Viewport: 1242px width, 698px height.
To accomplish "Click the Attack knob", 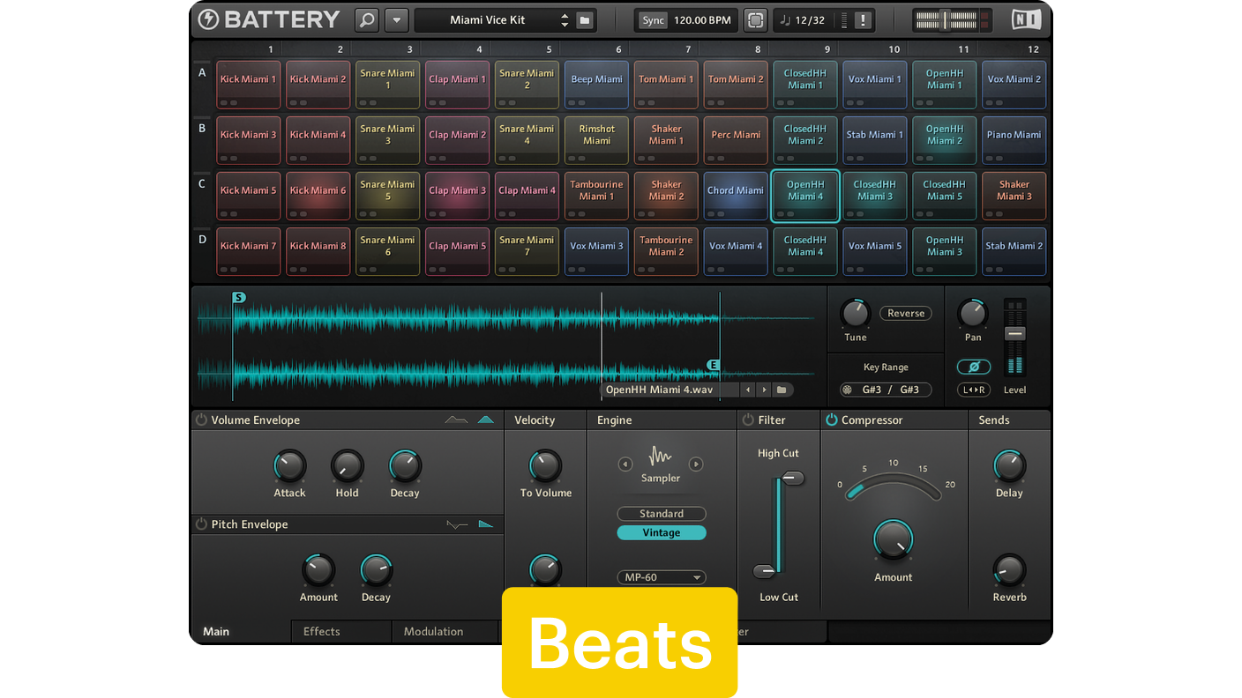I will (x=289, y=466).
